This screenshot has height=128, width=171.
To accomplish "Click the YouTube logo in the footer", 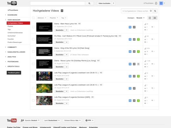I will (12, 120).
